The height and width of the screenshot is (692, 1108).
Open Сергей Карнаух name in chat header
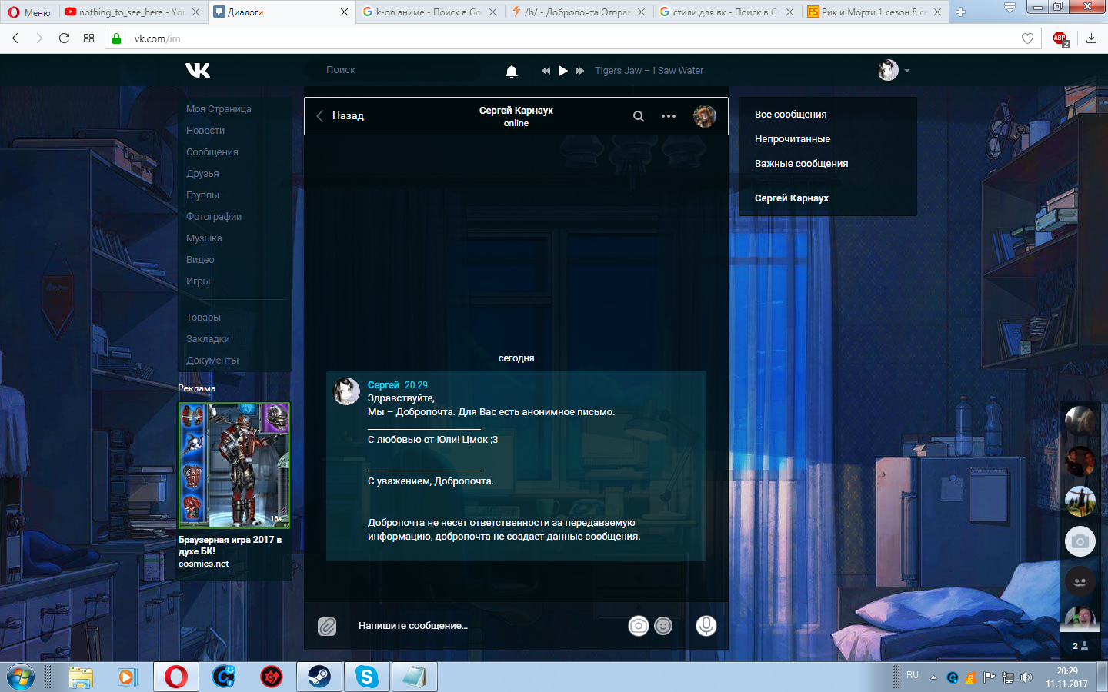(516, 111)
